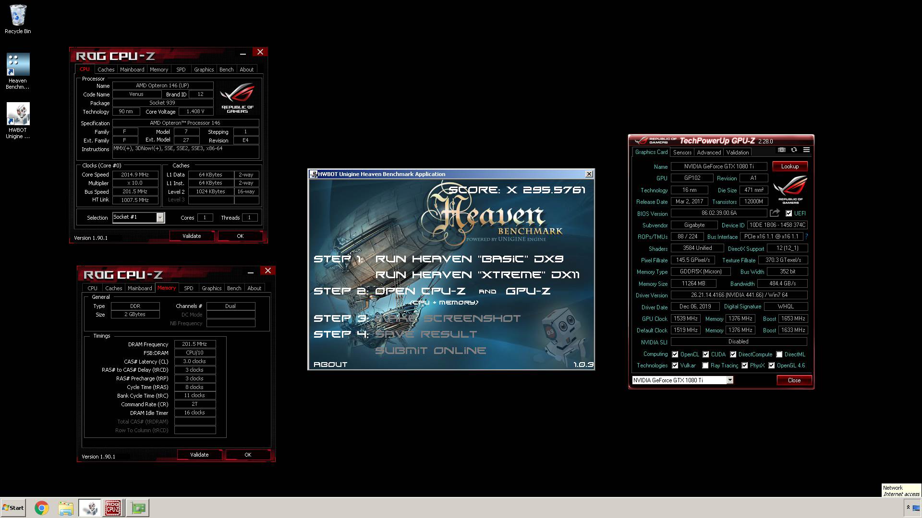This screenshot has height=518, width=922.
Task: Toggle the OpenCL checkbox
Action: tap(675, 354)
